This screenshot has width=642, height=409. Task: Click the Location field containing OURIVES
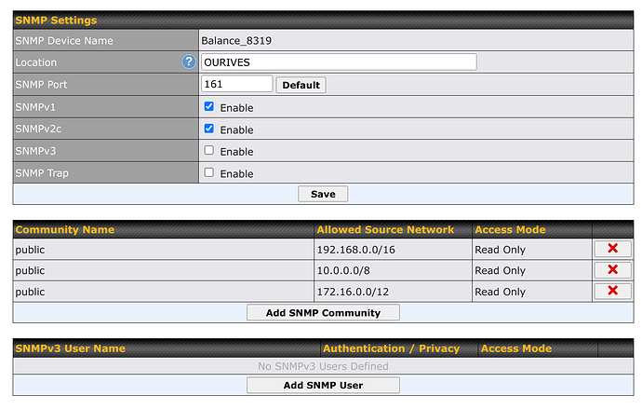[339, 62]
